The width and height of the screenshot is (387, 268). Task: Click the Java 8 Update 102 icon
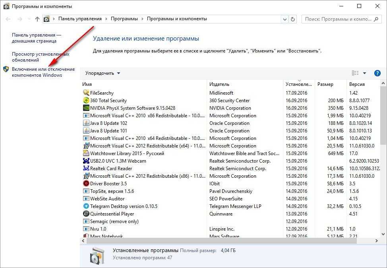(86, 123)
